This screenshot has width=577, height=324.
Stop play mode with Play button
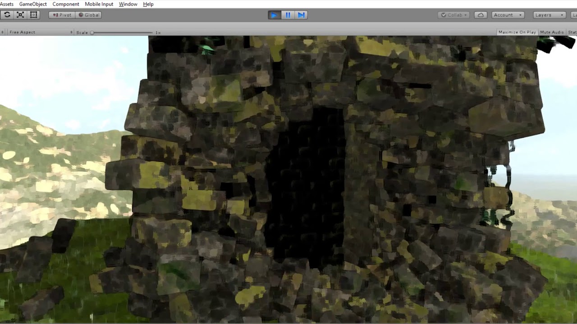tap(274, 15)
